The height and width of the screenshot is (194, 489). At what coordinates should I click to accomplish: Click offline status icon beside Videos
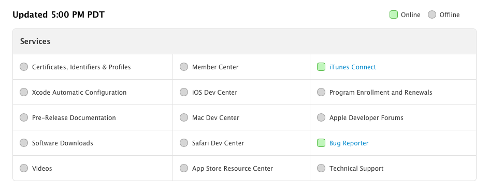pyautogui.click(x=24, y=168)
